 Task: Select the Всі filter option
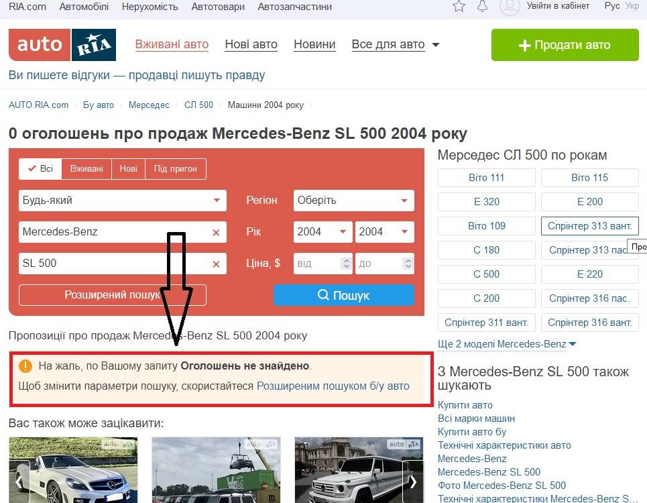point(40,169)
